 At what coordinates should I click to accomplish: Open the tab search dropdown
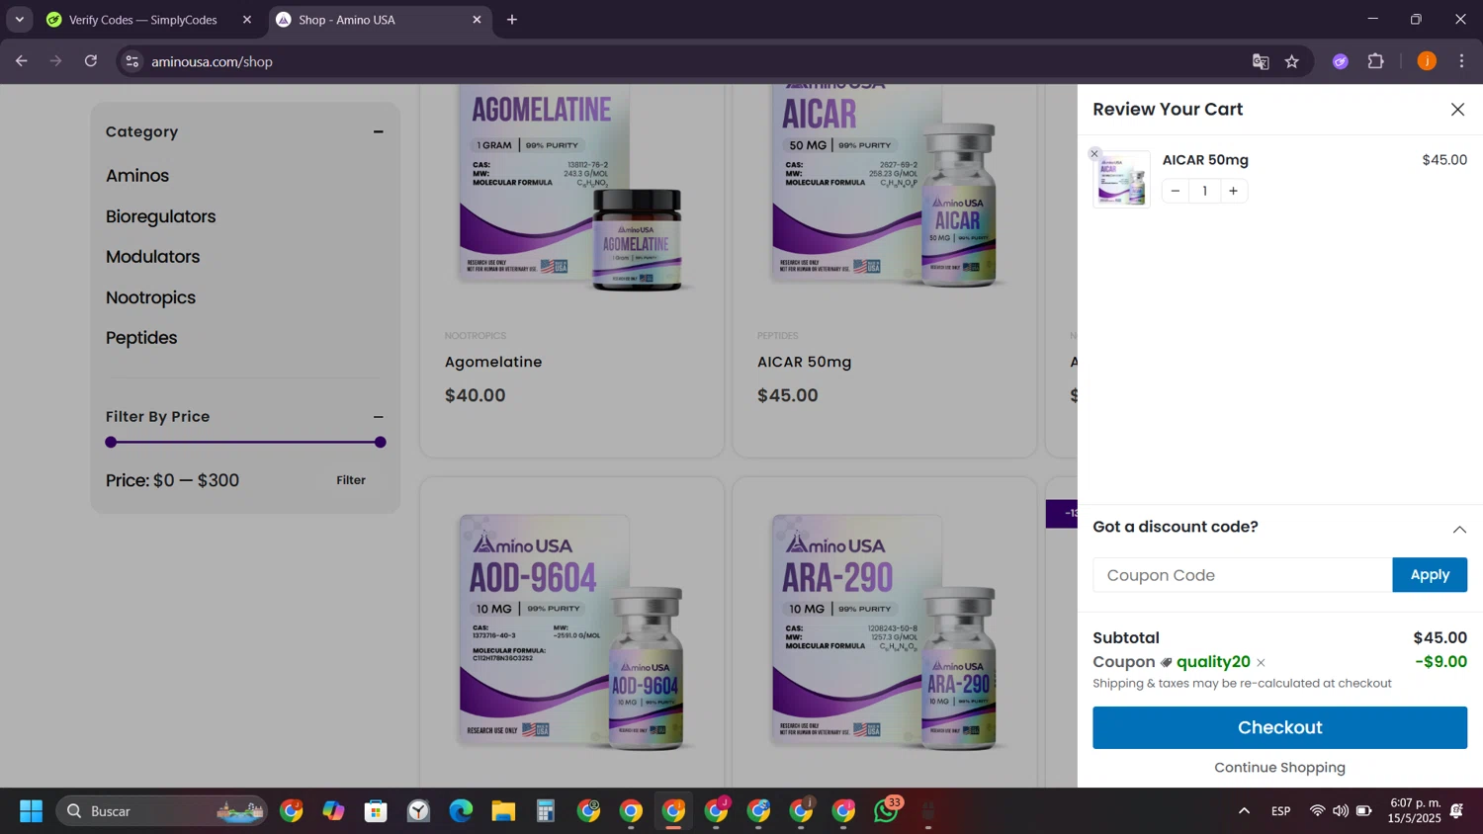[19, 20]
